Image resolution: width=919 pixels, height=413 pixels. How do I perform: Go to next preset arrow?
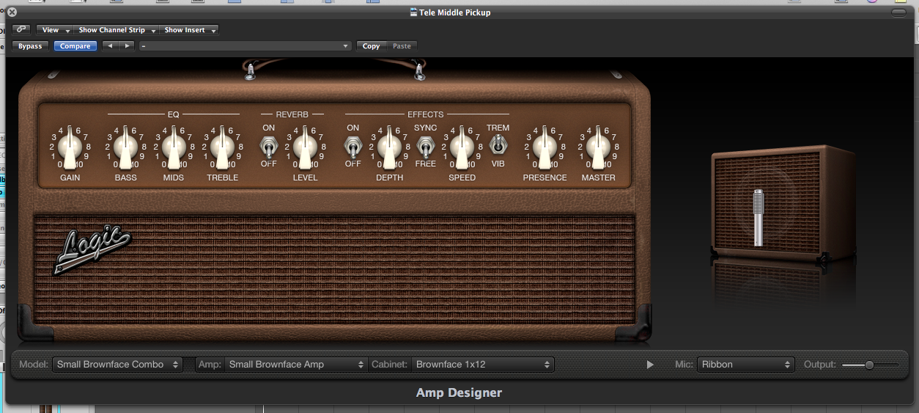[127, 46]
